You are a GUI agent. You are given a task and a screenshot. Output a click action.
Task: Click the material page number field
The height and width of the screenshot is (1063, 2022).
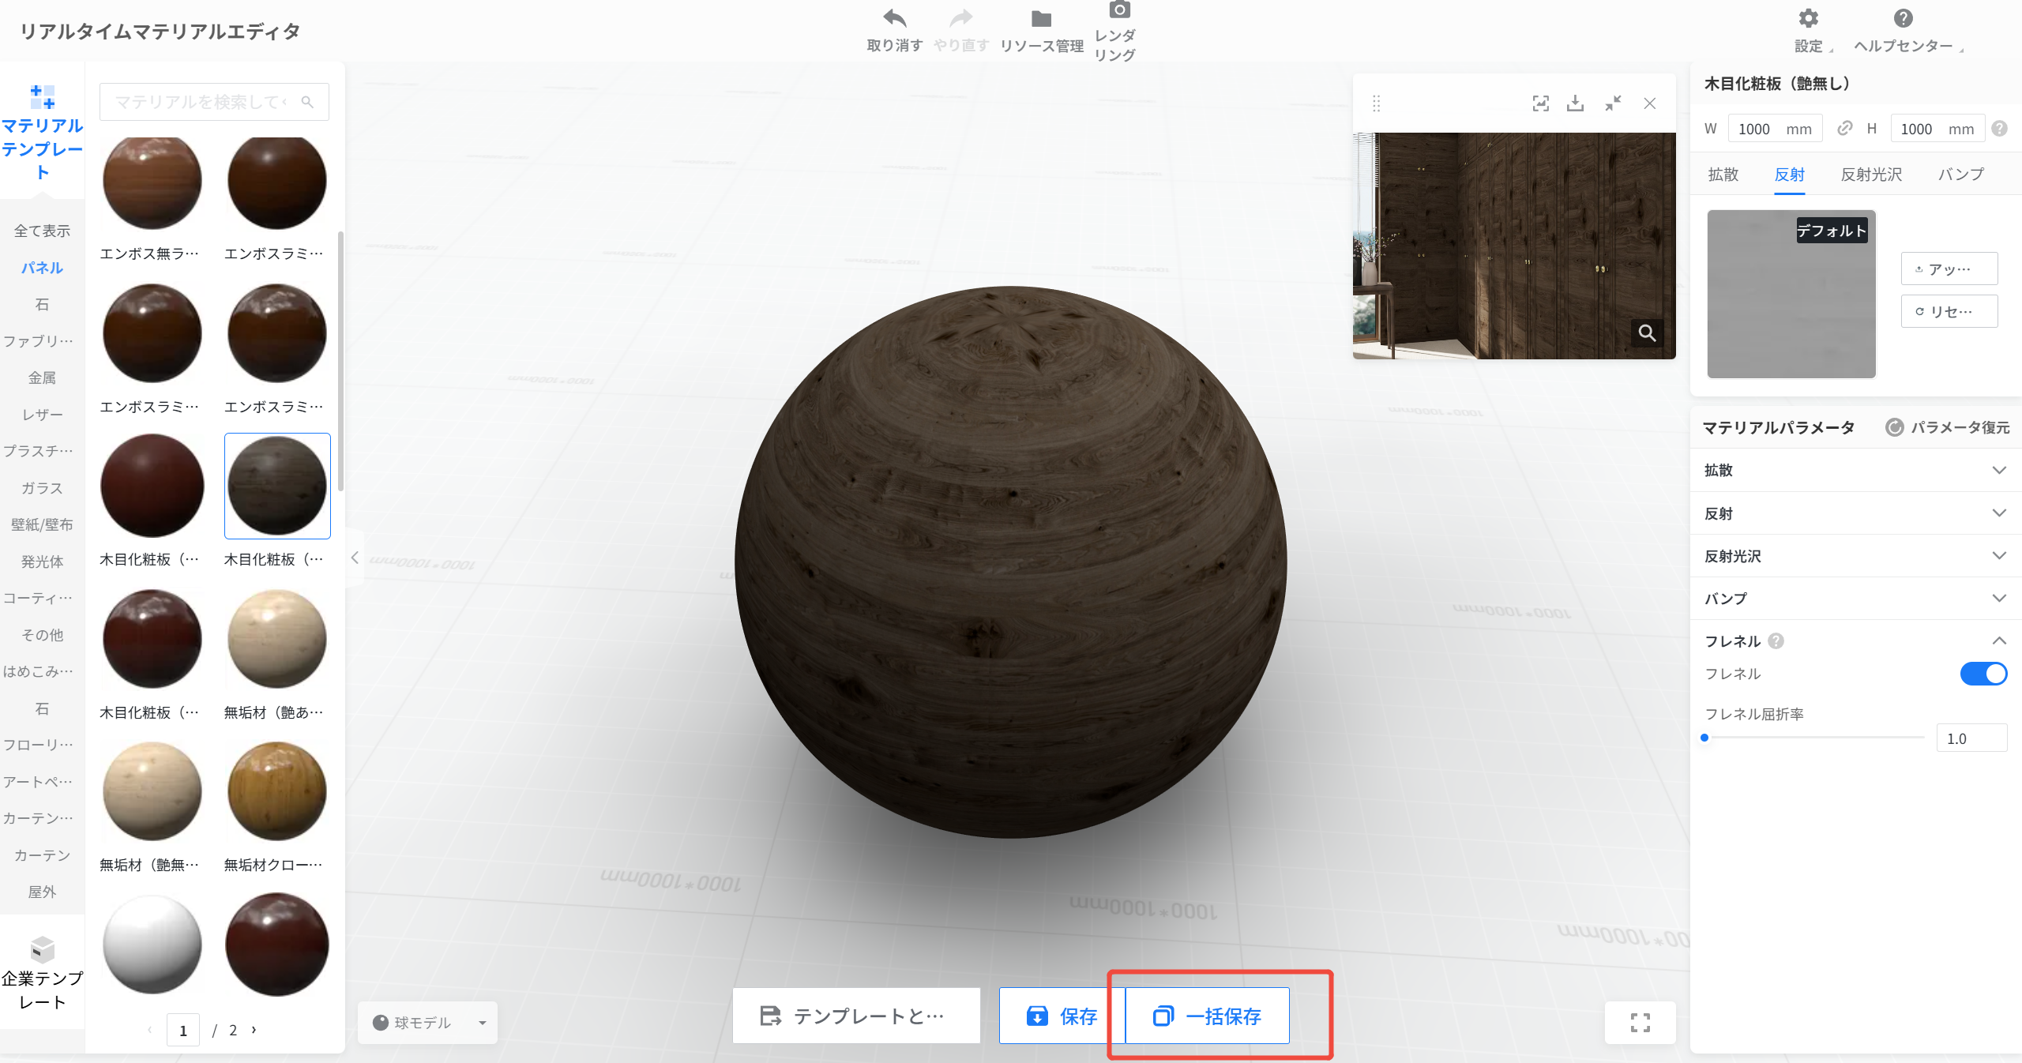pos(183,1030)
